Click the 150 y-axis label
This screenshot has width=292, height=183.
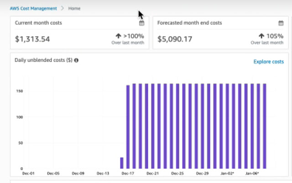coord(20,91)
